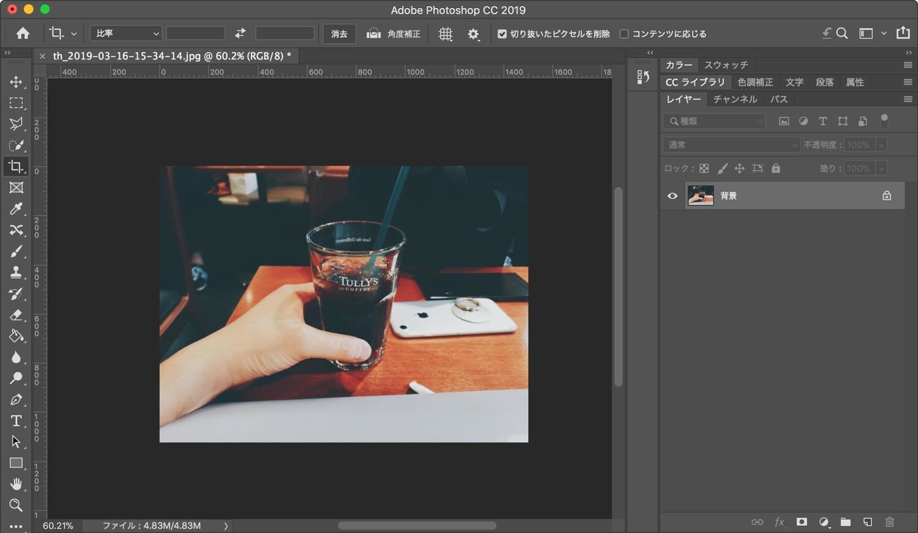The image size is (918, 533).
Task: Expand status bar info arrow
Action: coord(226,526)
